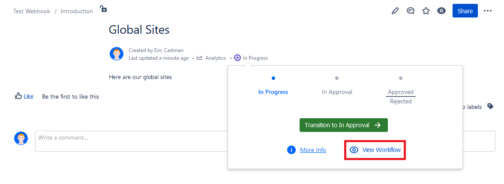504x184 pixels.
Task: Like this page
Action: pos(24,96)
